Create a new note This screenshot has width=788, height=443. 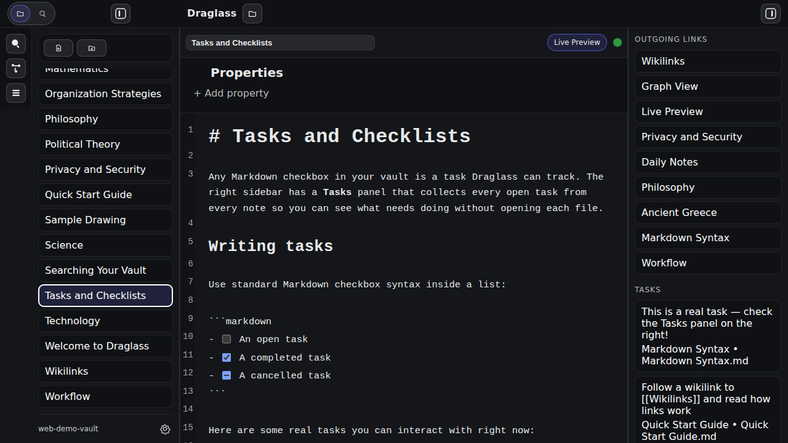tap(58, 48)
